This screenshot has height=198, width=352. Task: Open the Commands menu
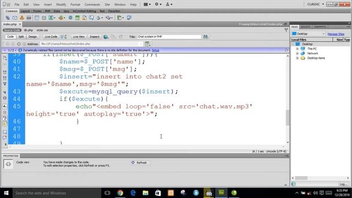(92, 4)
